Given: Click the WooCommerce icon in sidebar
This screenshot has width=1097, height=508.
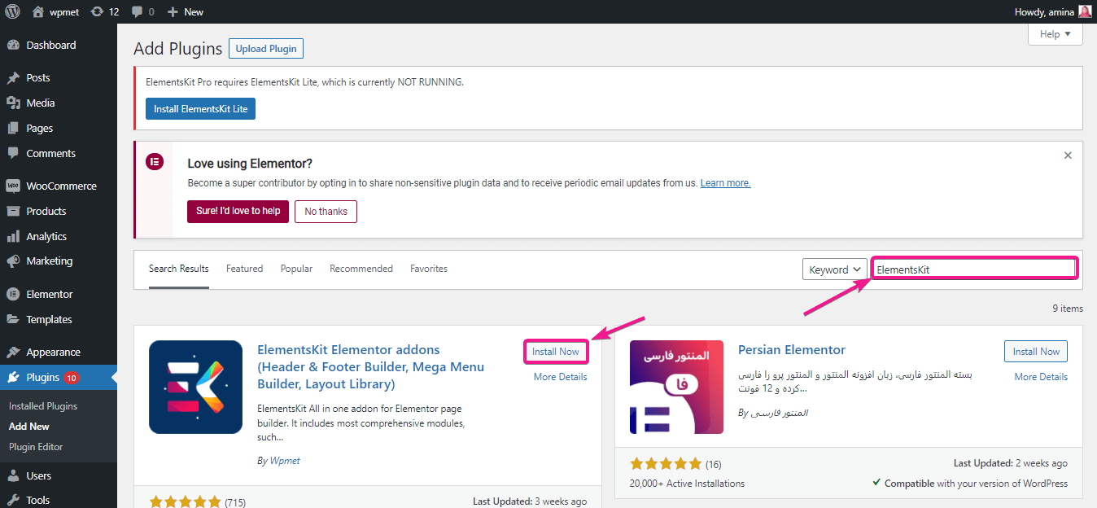Looking at the screenshot, I should tap(13, 186).
